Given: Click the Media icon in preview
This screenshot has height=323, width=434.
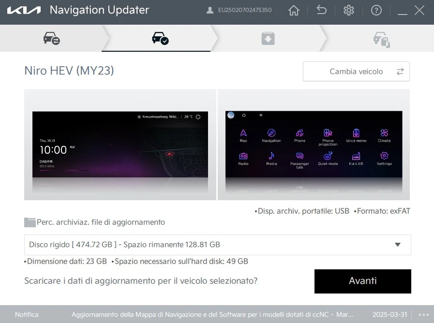Looking at the screenshot, I should click(x=271, y=159).
